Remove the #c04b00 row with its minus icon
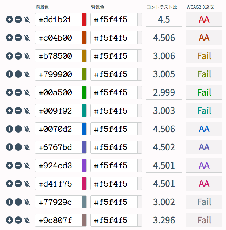226x230 pixels. tap(18, 38)
